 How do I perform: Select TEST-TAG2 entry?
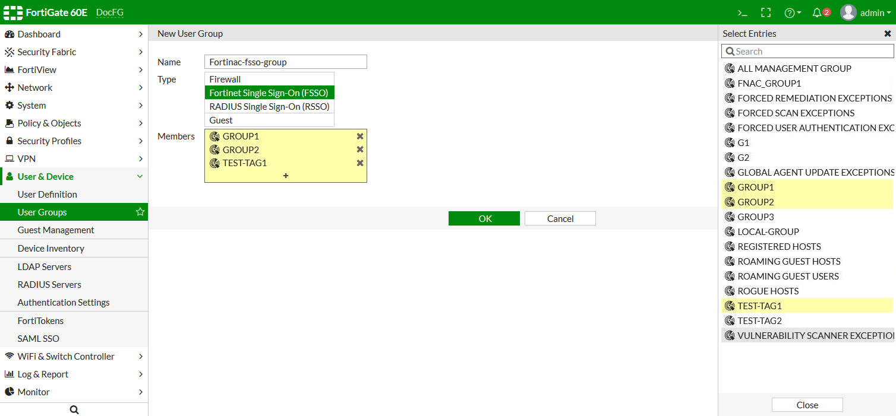(x=807, y=320)
